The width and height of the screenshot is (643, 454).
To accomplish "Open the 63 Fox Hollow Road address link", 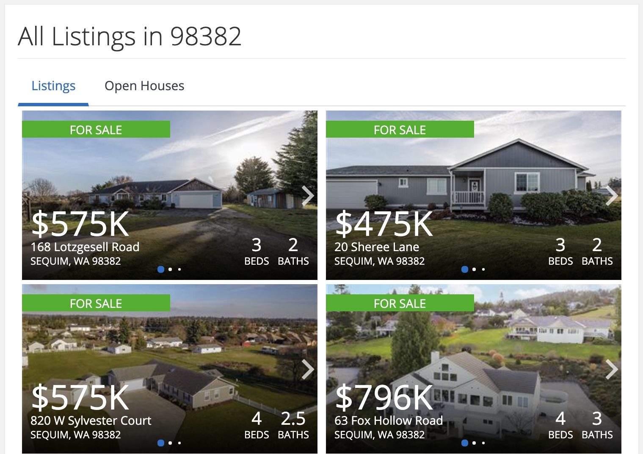I will click(389, 421).
